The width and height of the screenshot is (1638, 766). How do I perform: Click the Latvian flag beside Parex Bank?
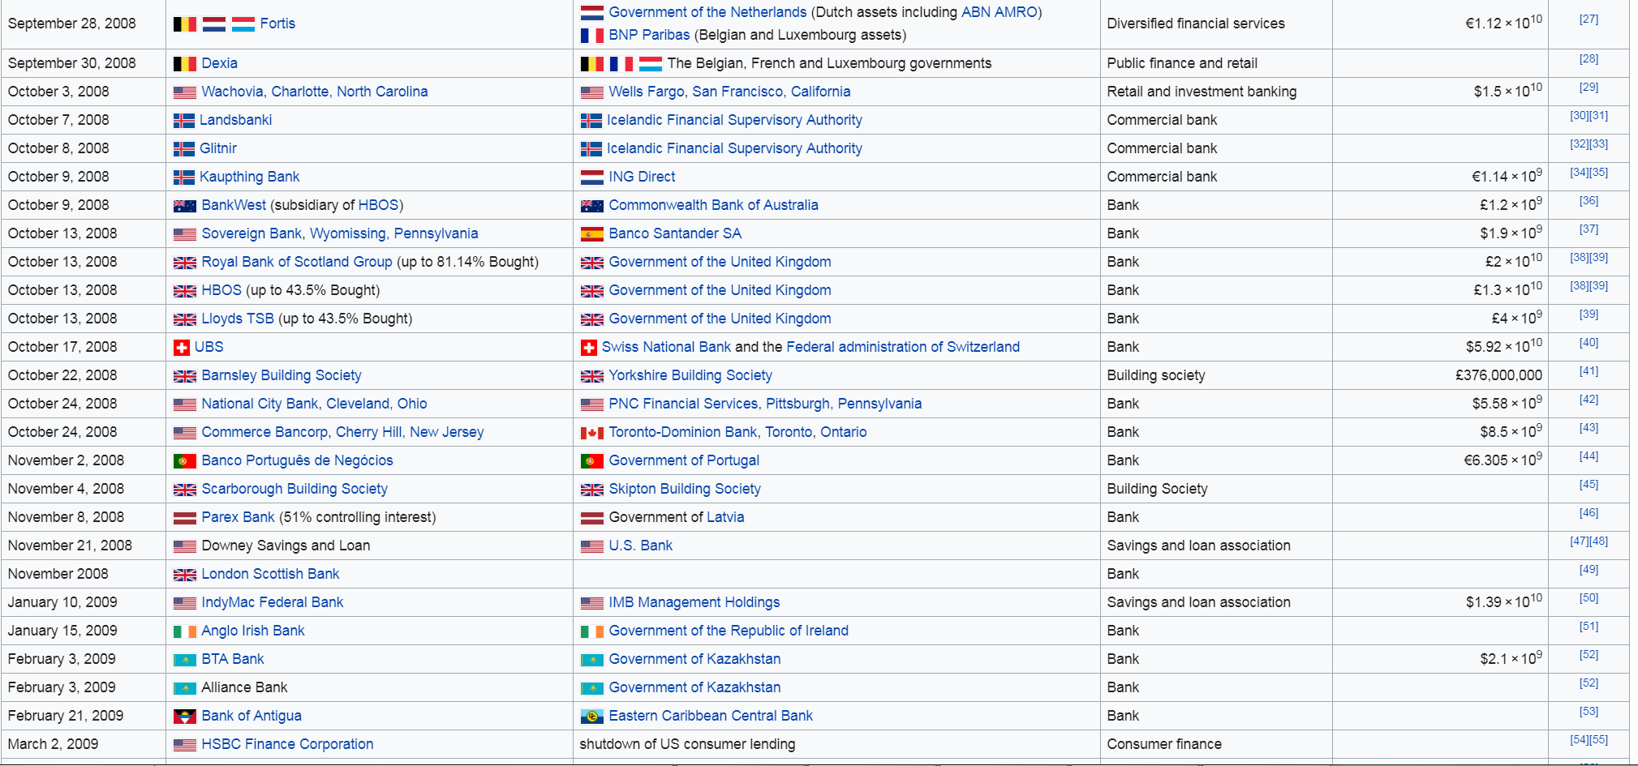pyautogui.click(x=185, y=518)
